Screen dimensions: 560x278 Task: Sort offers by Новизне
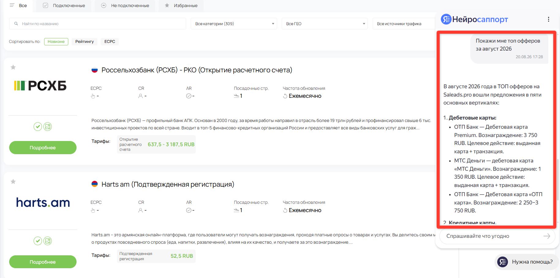[56, 41]
